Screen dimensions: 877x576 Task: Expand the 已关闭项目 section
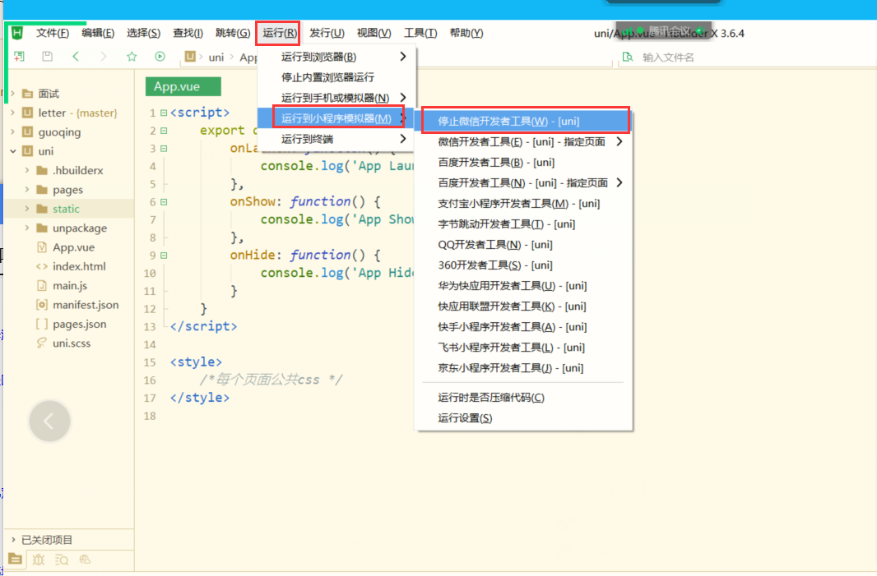pyautogui.click(x=13, y=540)
